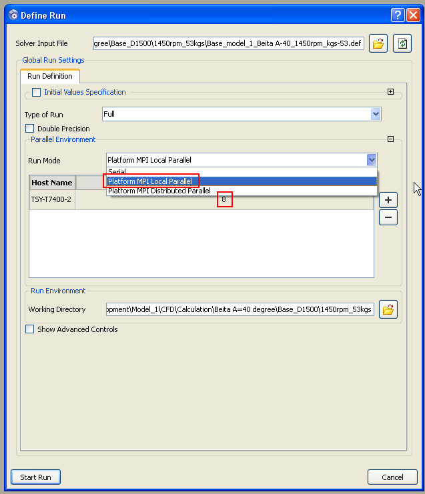Add a host with the plus button
The image size is (425, 494).
(388, 200)
